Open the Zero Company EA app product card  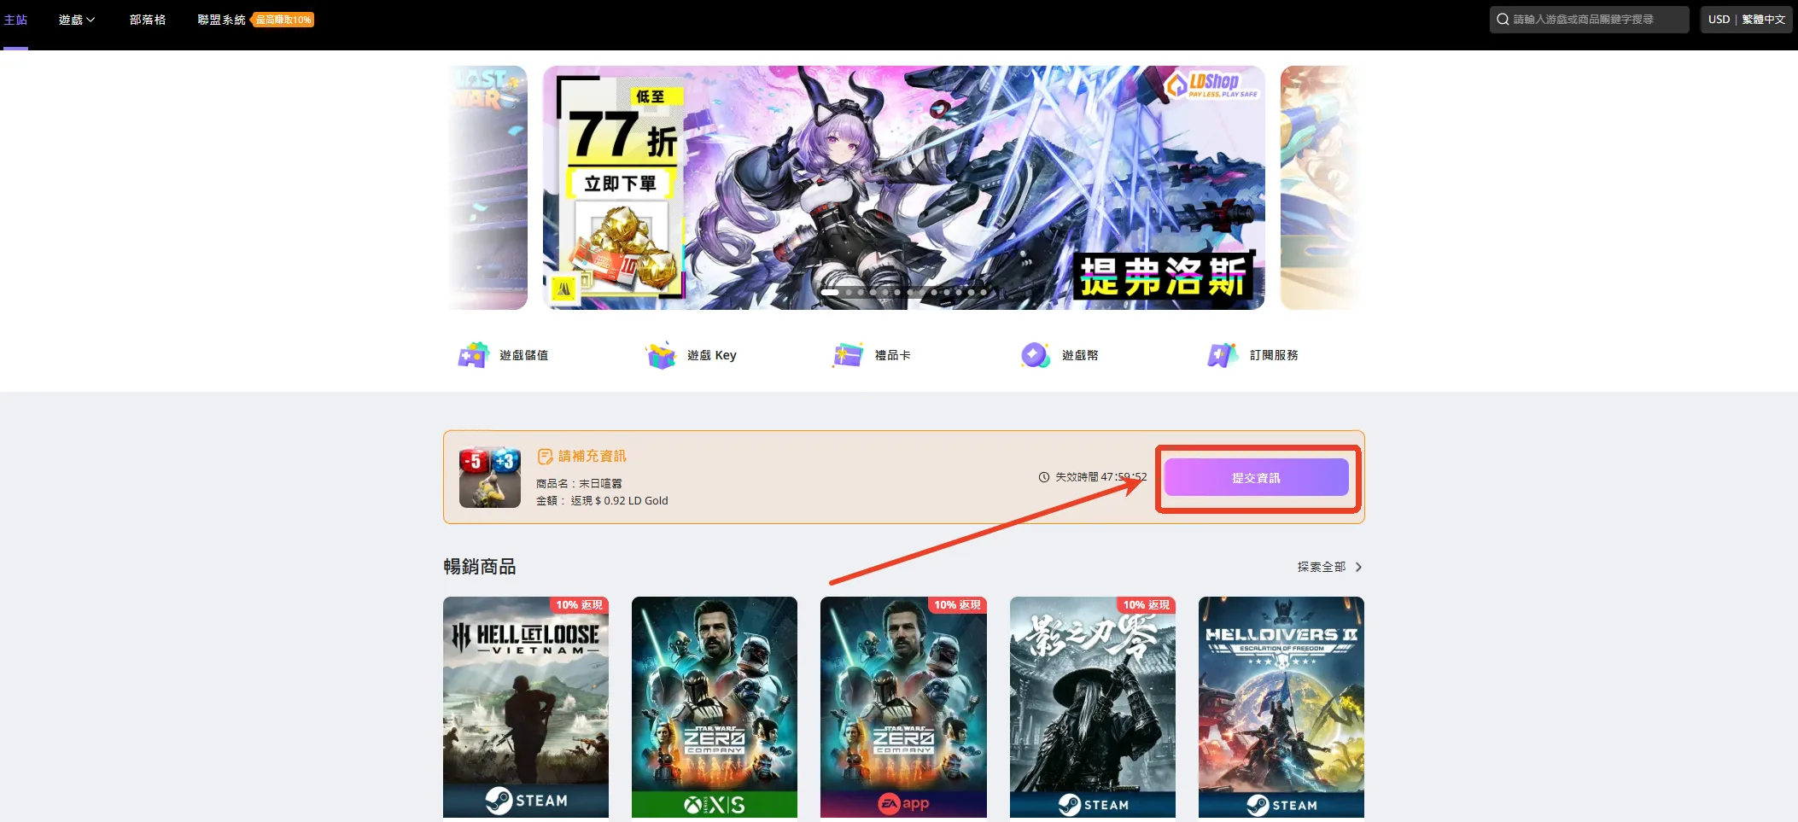903,707
